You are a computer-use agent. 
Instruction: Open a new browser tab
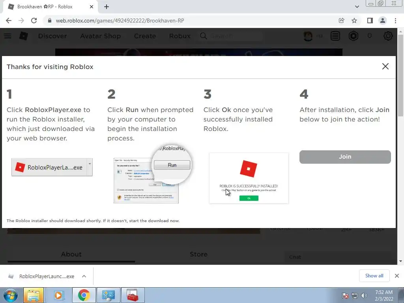[x=107, y=7]
